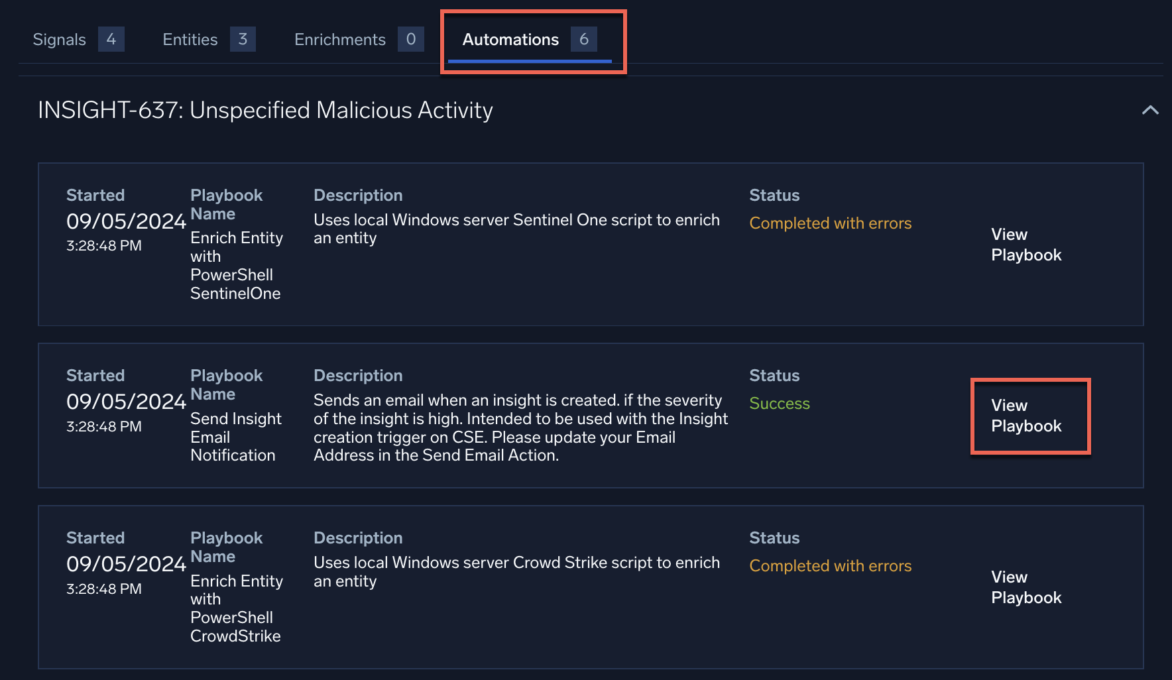Image resolution: width=1172 pixels, height=680 pixels.
Task: Open the INSIGHT-637 insight title
Action: click(x=265, y=110)
